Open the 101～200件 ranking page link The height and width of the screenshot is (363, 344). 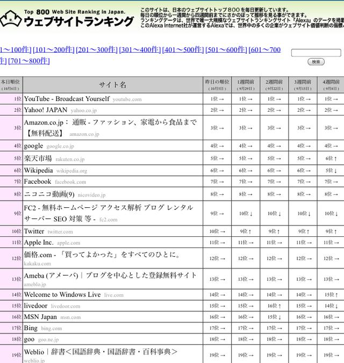point(54,49)
